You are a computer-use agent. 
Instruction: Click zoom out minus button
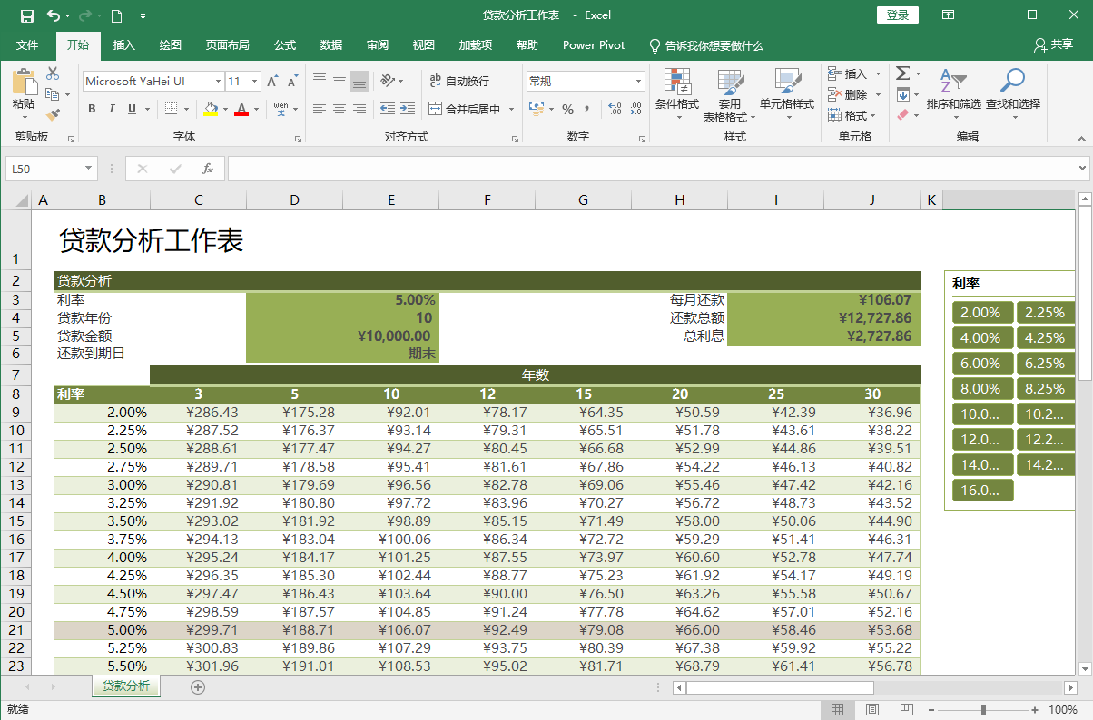coord(932,709)
